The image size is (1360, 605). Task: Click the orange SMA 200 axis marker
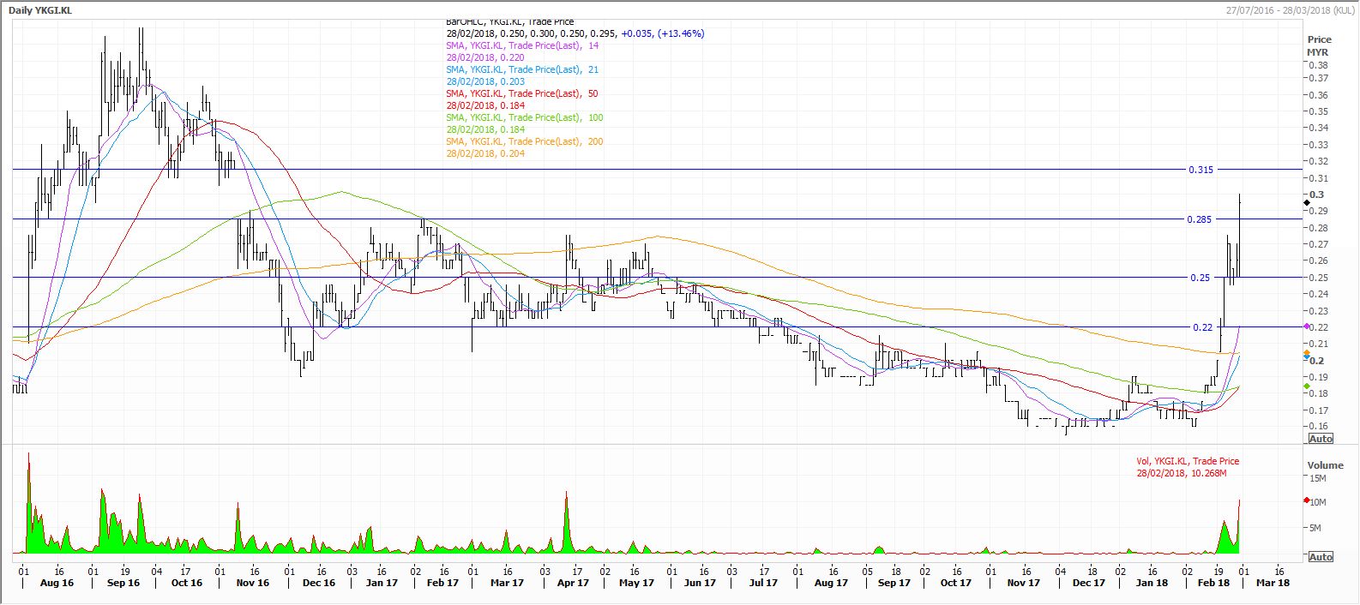pyautogui.click(x=1306, y=353)
